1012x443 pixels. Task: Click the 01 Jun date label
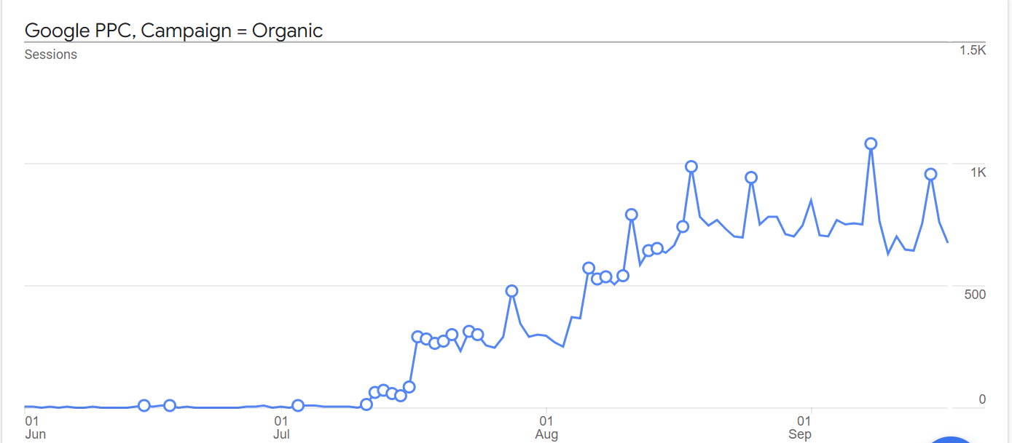click(34, 428)
